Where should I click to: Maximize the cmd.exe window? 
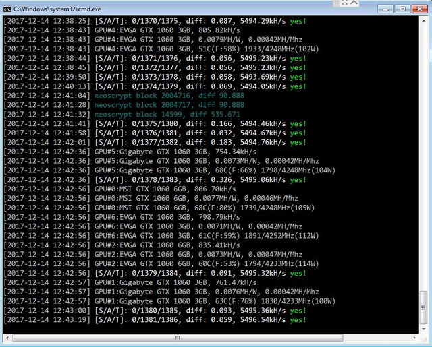pos(402,9)
